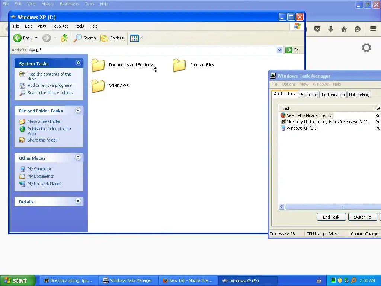This screenshot has height=286, width=381.
Task: Open the Explorer Help menu
Action: 93,26
